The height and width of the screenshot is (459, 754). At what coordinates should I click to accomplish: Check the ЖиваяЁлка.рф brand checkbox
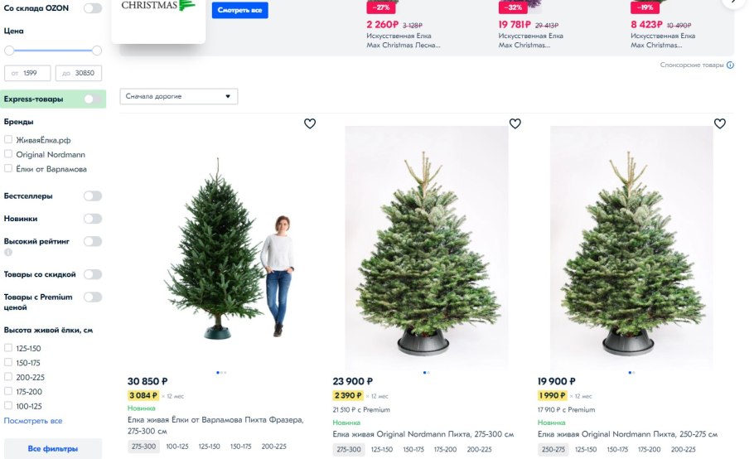tap(8, 139)
